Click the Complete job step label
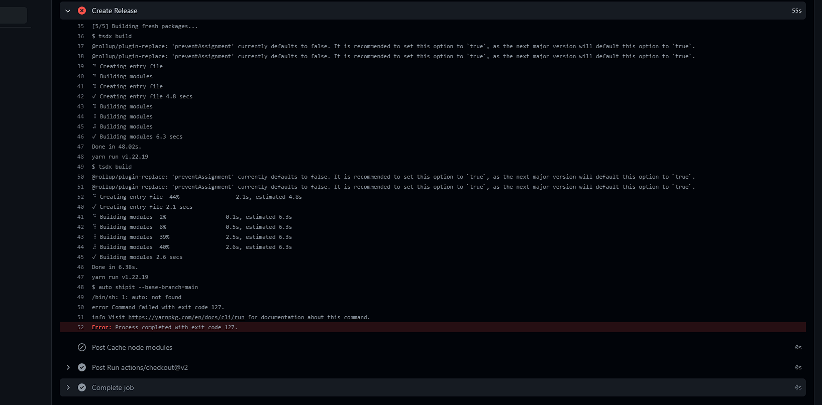The image size is (822, 405). point(113,387)
